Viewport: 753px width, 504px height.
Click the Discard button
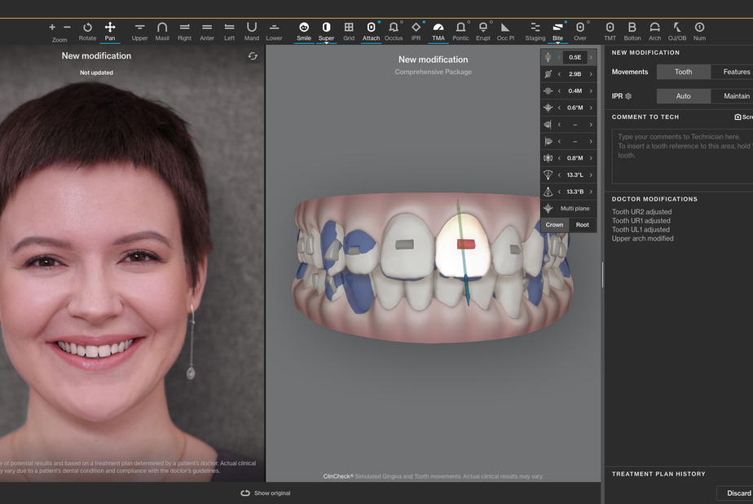pyautogui.click(x=738, y=493)
